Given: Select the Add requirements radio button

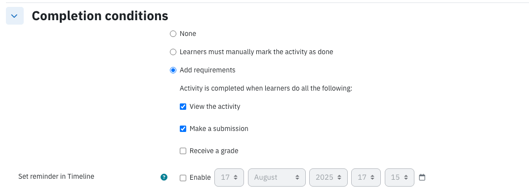Looking at the screenshot, I should pyautogui.click(x=173, y=70).
